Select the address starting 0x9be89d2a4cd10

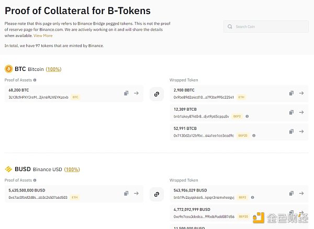[204, 97]
